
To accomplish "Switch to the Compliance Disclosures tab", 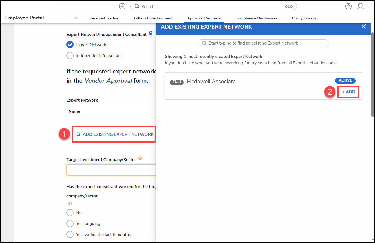I will tap(256, 18).
